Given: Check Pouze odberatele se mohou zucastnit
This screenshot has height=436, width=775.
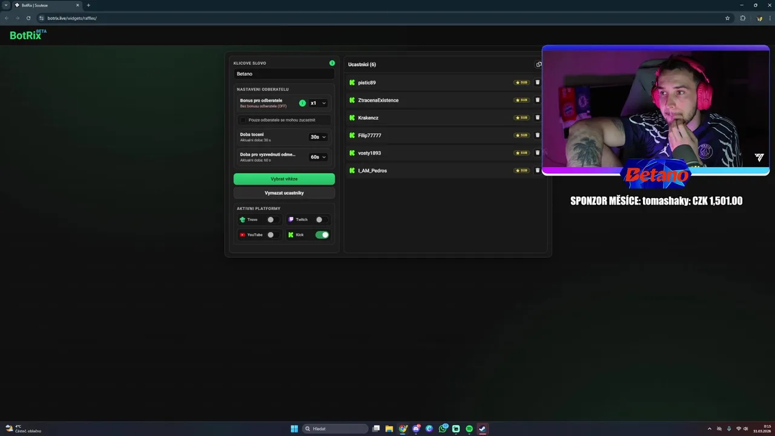Looking at the screenshot, I should (x=243, y=120).
